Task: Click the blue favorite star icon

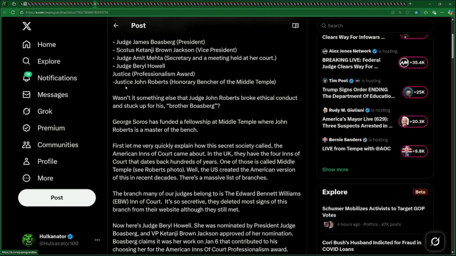Action: click(x=416, y=12)
